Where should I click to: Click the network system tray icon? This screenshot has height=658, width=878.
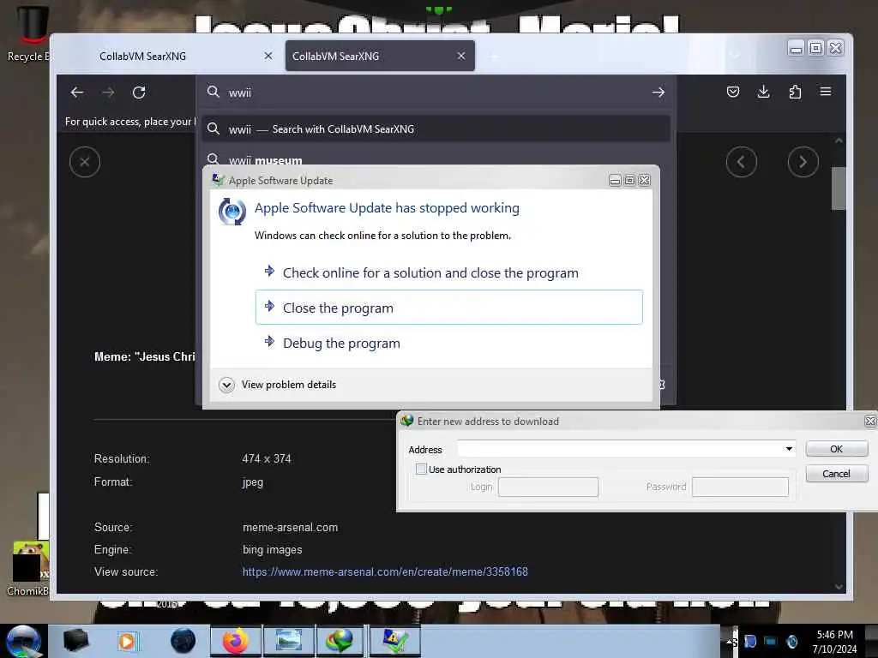click(771, 642)
